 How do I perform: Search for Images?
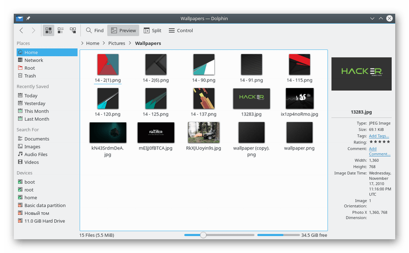pos(47,146)
